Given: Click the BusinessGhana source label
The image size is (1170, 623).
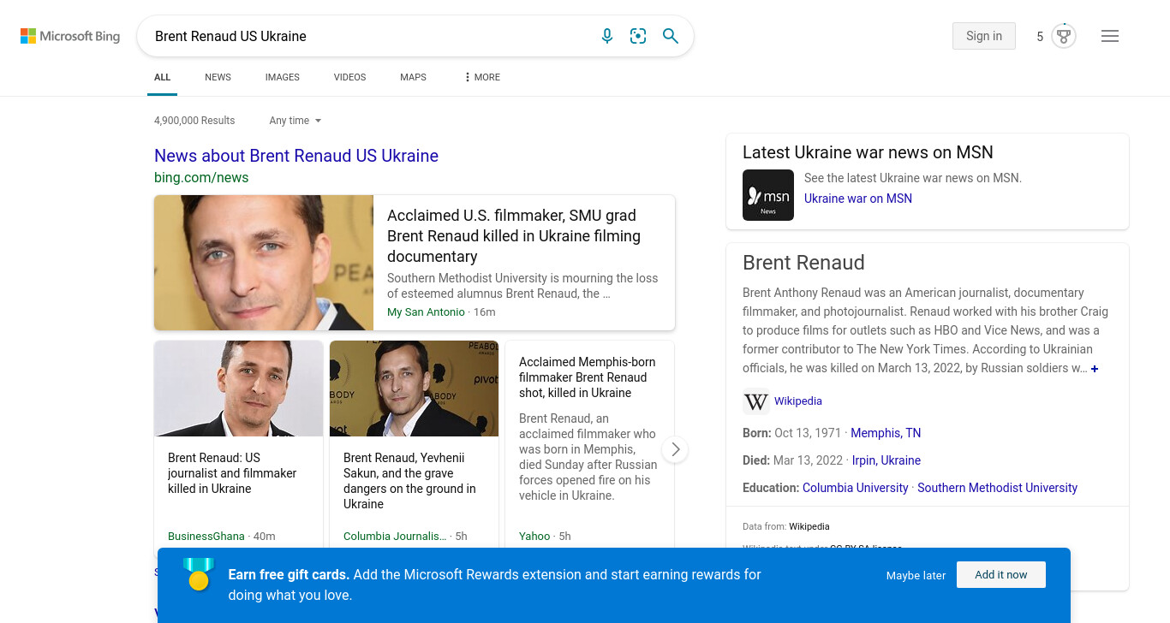Looking at the screenshot, I should click(x=206, y=537).
